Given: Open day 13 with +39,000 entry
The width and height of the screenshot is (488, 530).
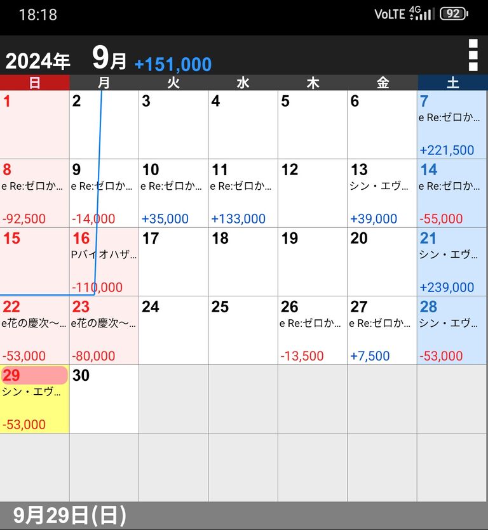Looking at the screenshot, I should [x=383, y=194].
